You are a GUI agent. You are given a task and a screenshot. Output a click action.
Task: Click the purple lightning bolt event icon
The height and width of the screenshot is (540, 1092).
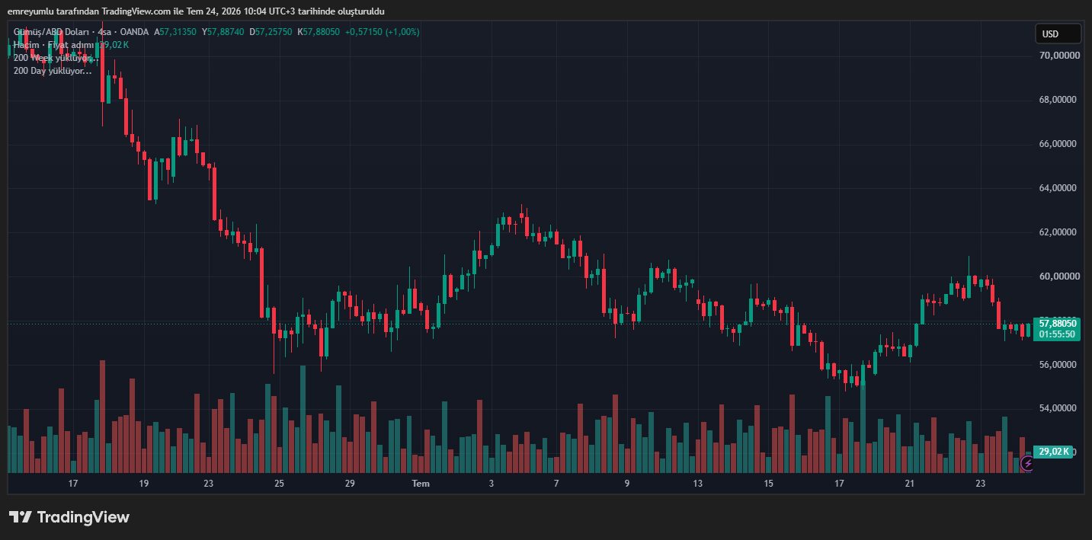click(x=1027, y=463)
